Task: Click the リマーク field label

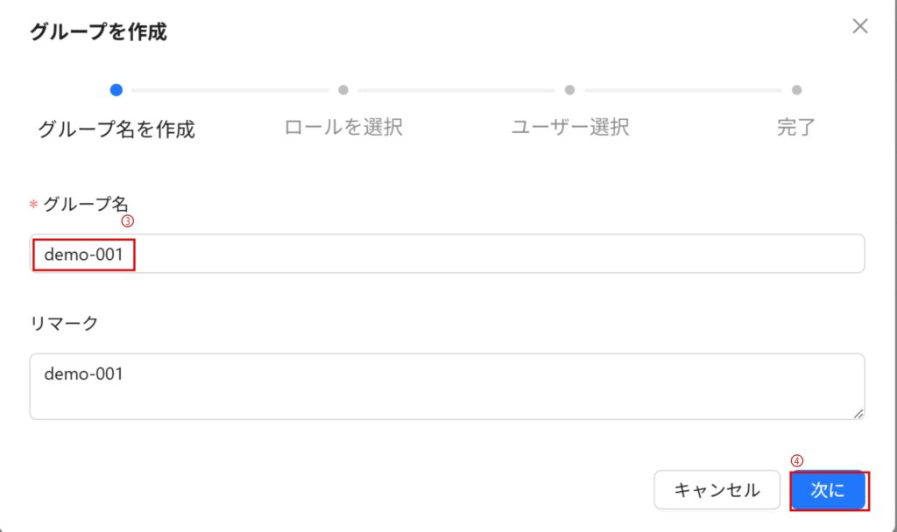Action: click(64, 323)
